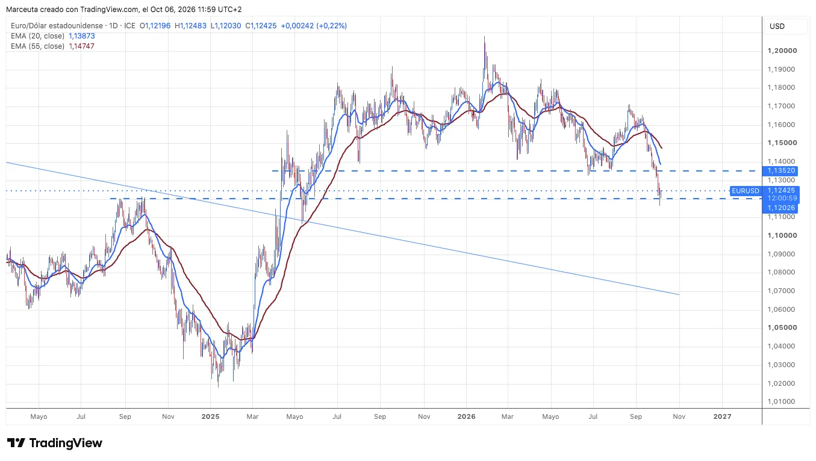Click the 1,15000 price axis label
This screenshot has height=461, width=816.
781,143
